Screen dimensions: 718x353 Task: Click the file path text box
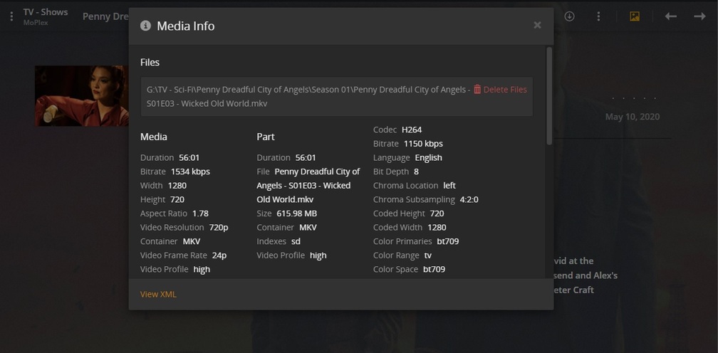click(x=306, y=97)
